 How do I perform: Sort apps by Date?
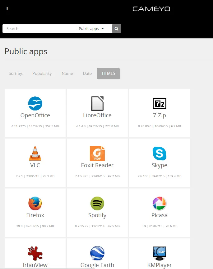[x=87, y=73]
